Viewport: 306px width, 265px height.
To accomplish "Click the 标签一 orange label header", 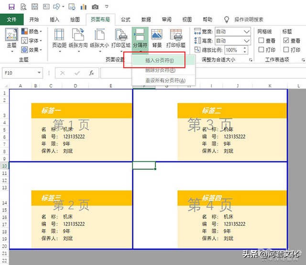I will tap(82, 110).
